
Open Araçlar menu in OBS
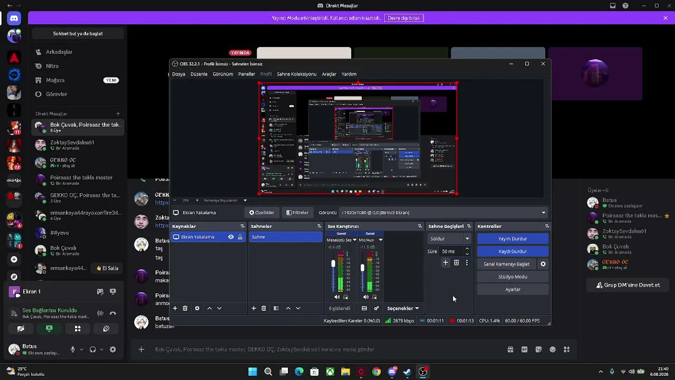329,74
